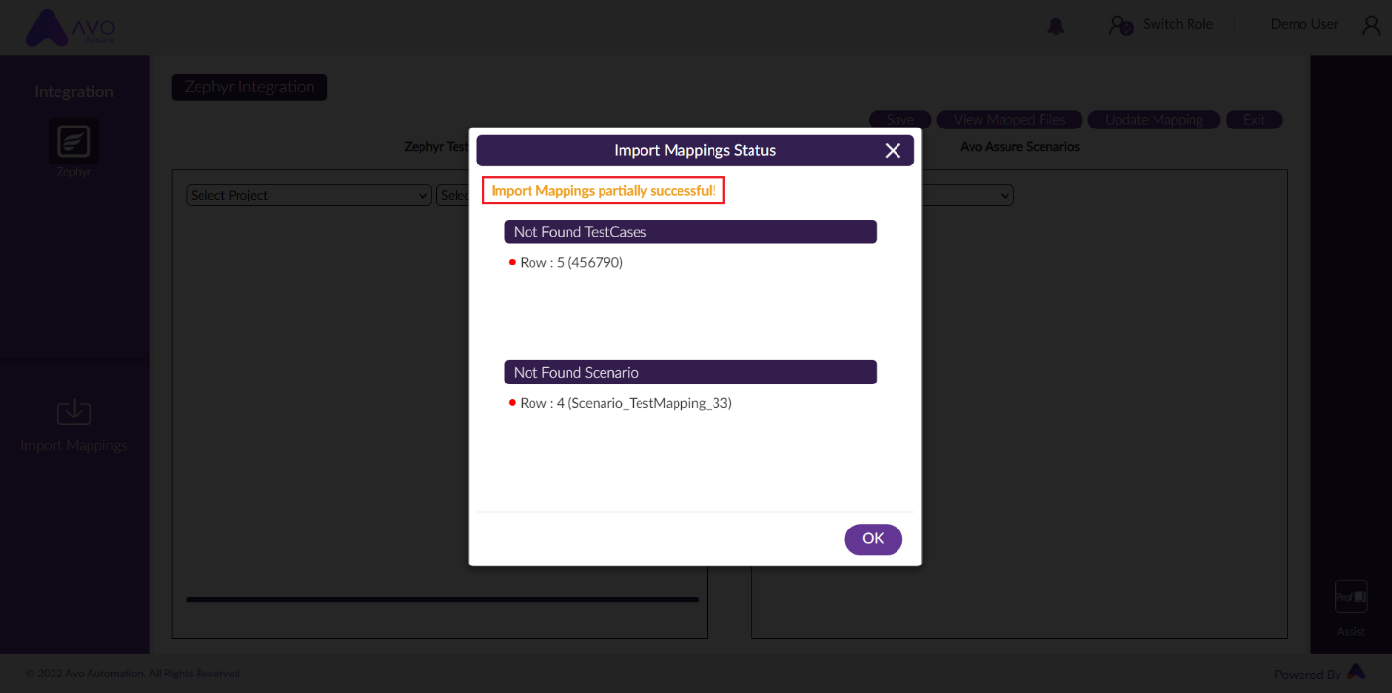The image size is (1392, 693).
Task: Click the Import Mappings download icon
Action: 74,413
